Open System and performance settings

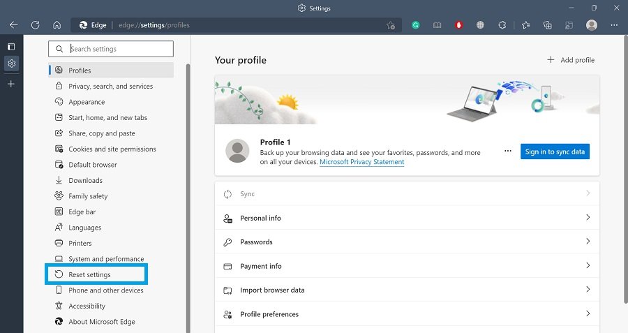tap(106, 259)
